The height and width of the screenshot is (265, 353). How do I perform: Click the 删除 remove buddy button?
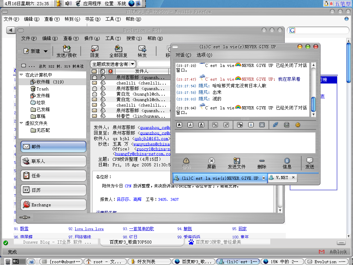pyautogui.click(x=262, y=164)
